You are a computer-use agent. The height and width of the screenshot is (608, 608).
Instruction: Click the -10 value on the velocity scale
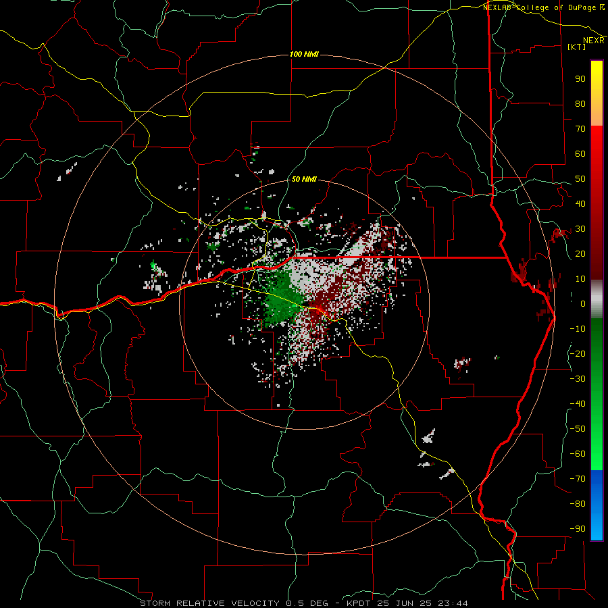tap(578, 329)
